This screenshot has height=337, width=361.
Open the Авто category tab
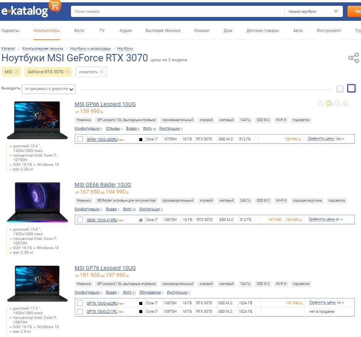click(x=298, y=30)
